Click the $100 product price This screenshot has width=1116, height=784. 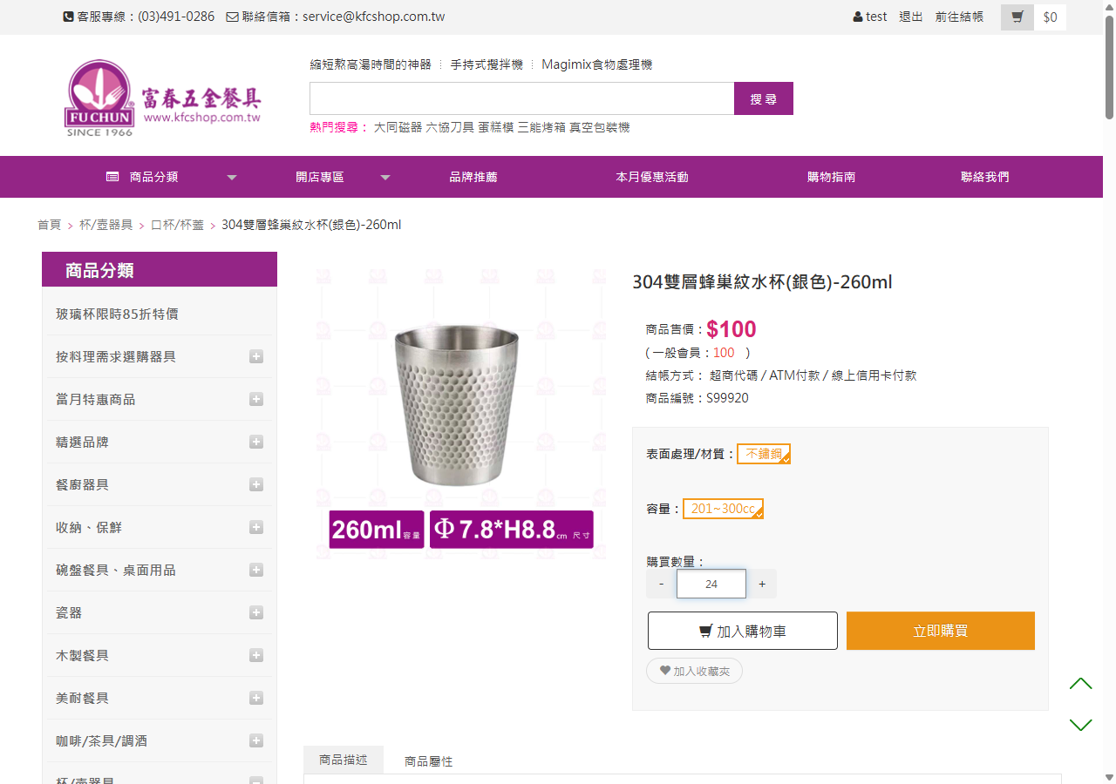(x=732, y=329)
